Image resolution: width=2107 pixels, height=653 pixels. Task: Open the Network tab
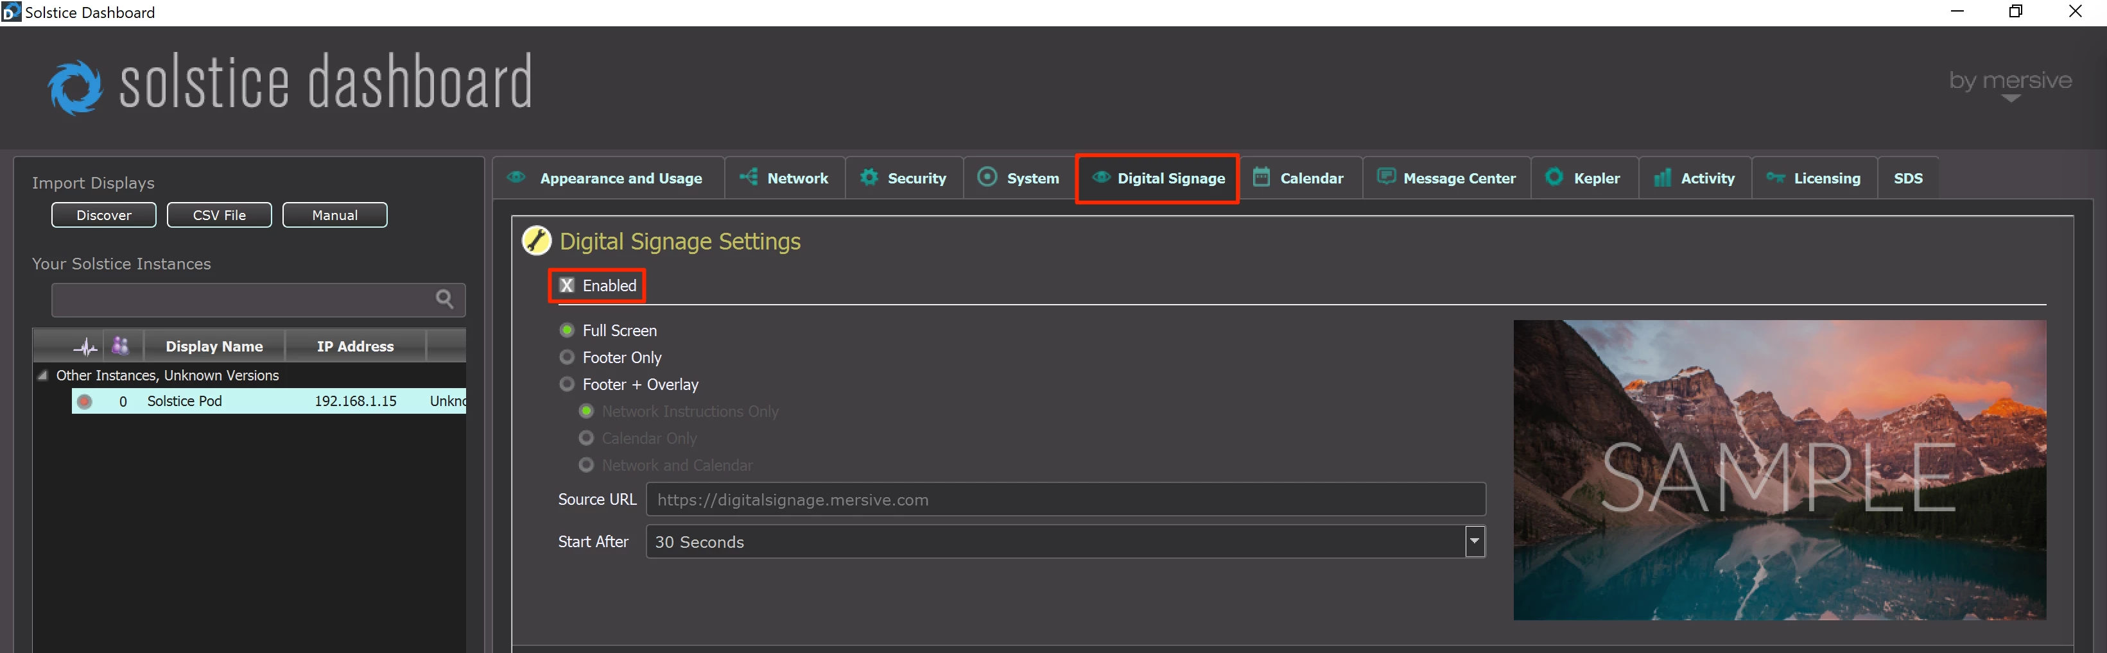tap(785, 178)
